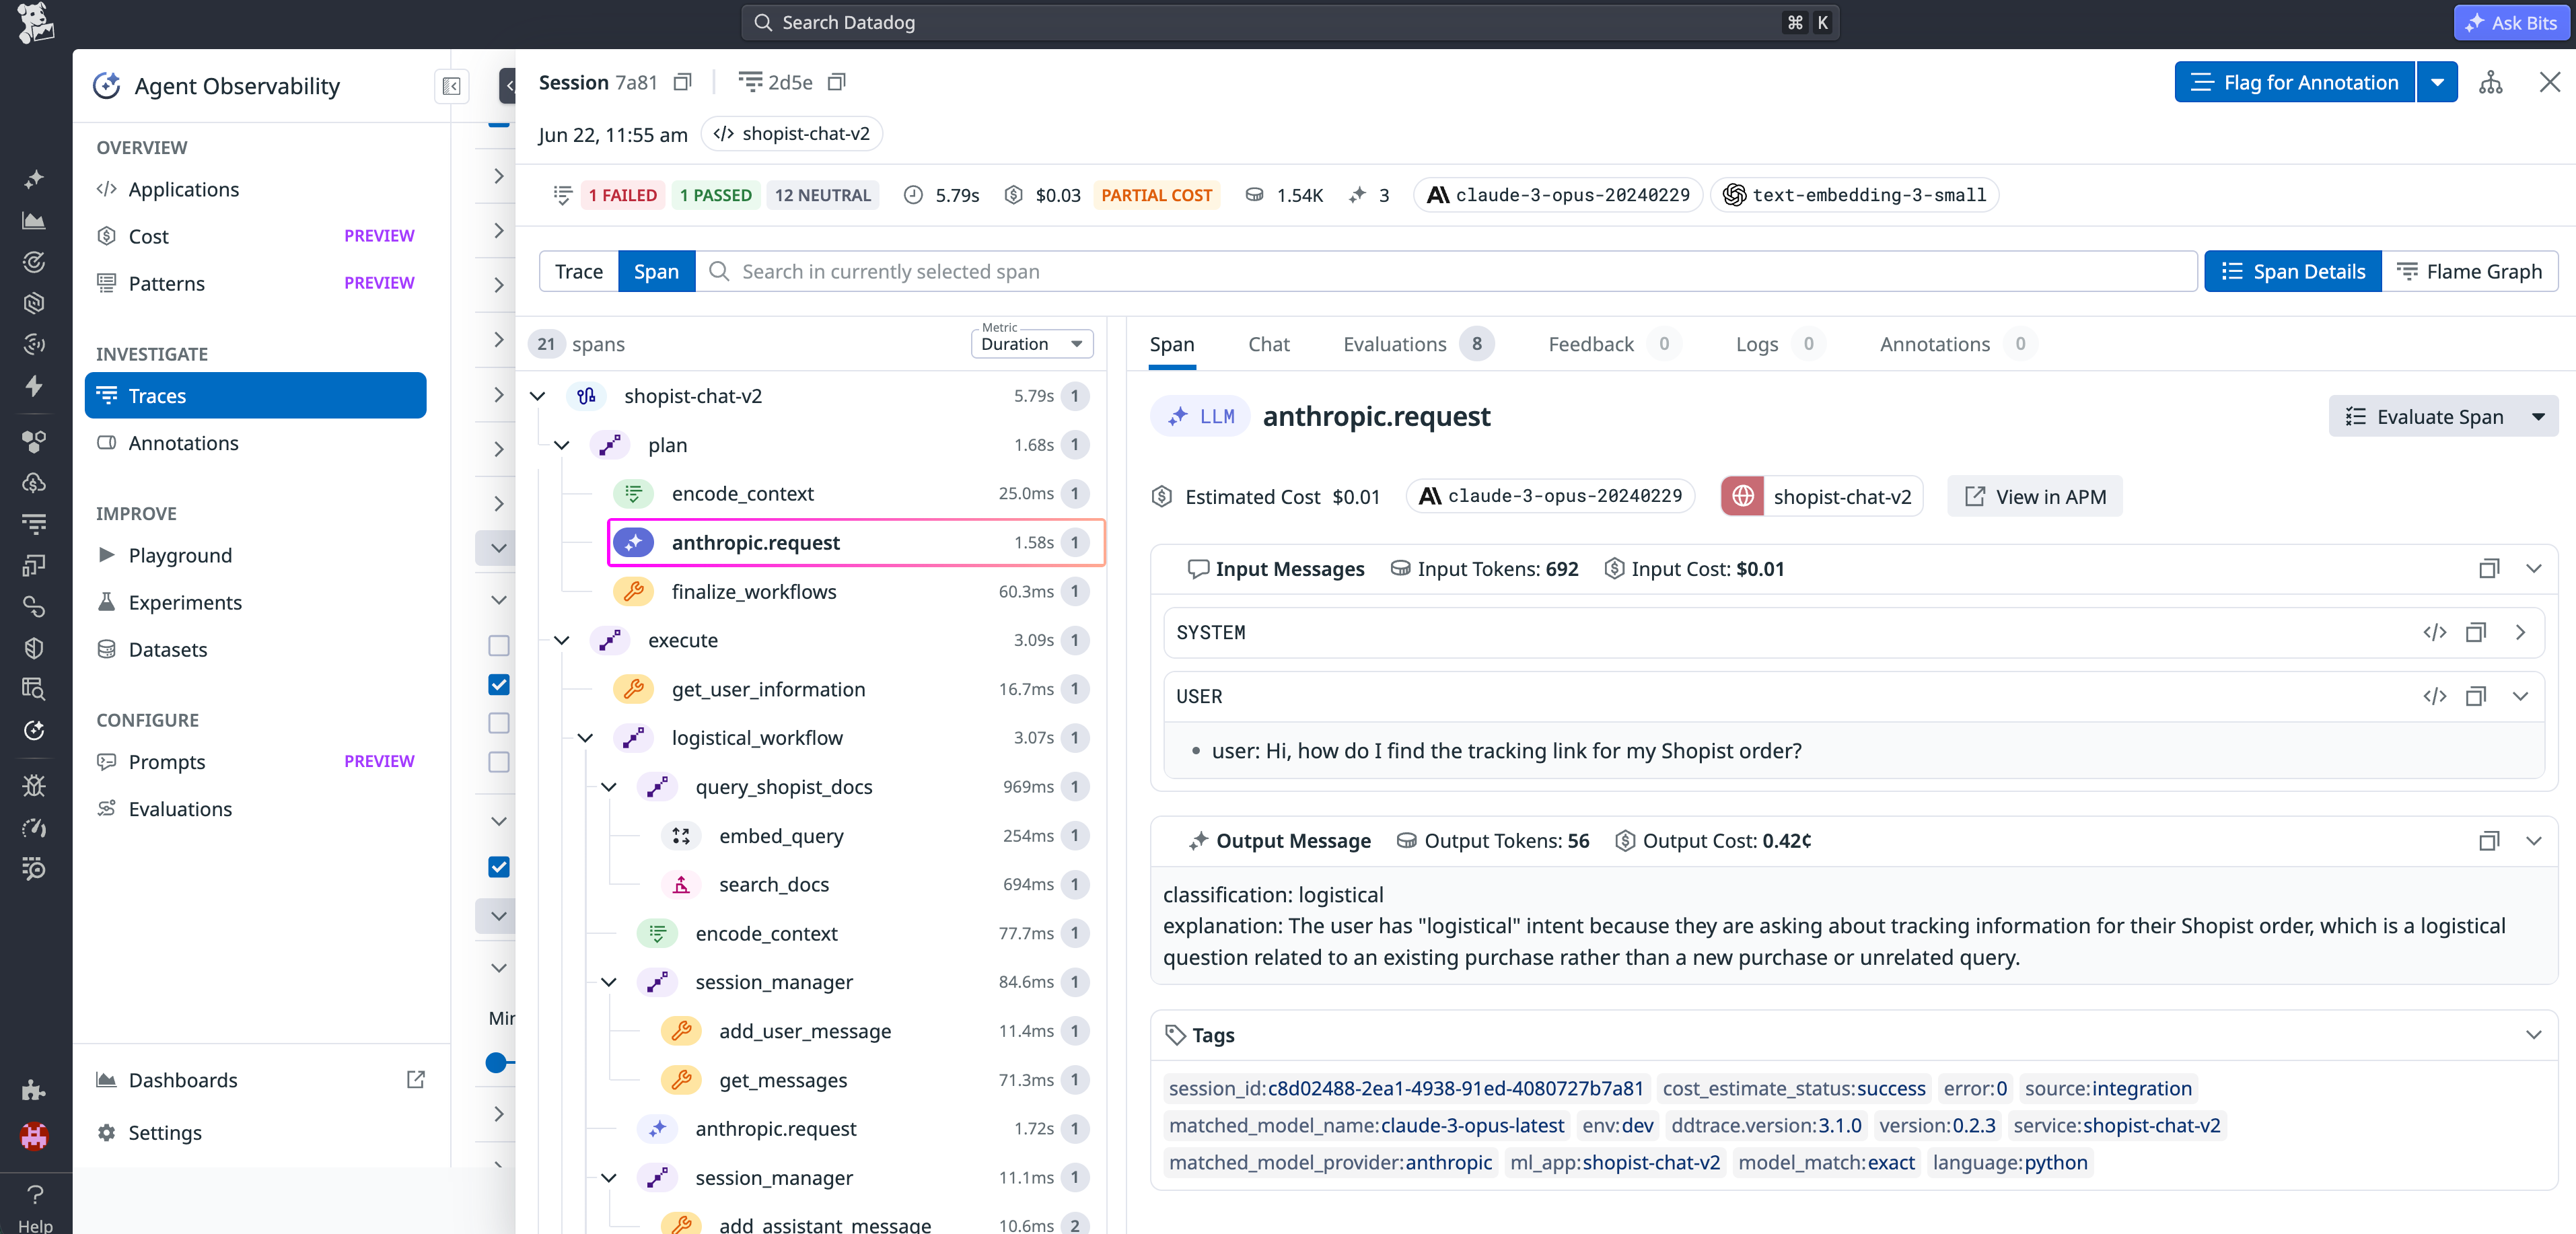Click the bug icon in left rail
The width and height of the screenshot is (2576, 1234).
coord(34,786)
